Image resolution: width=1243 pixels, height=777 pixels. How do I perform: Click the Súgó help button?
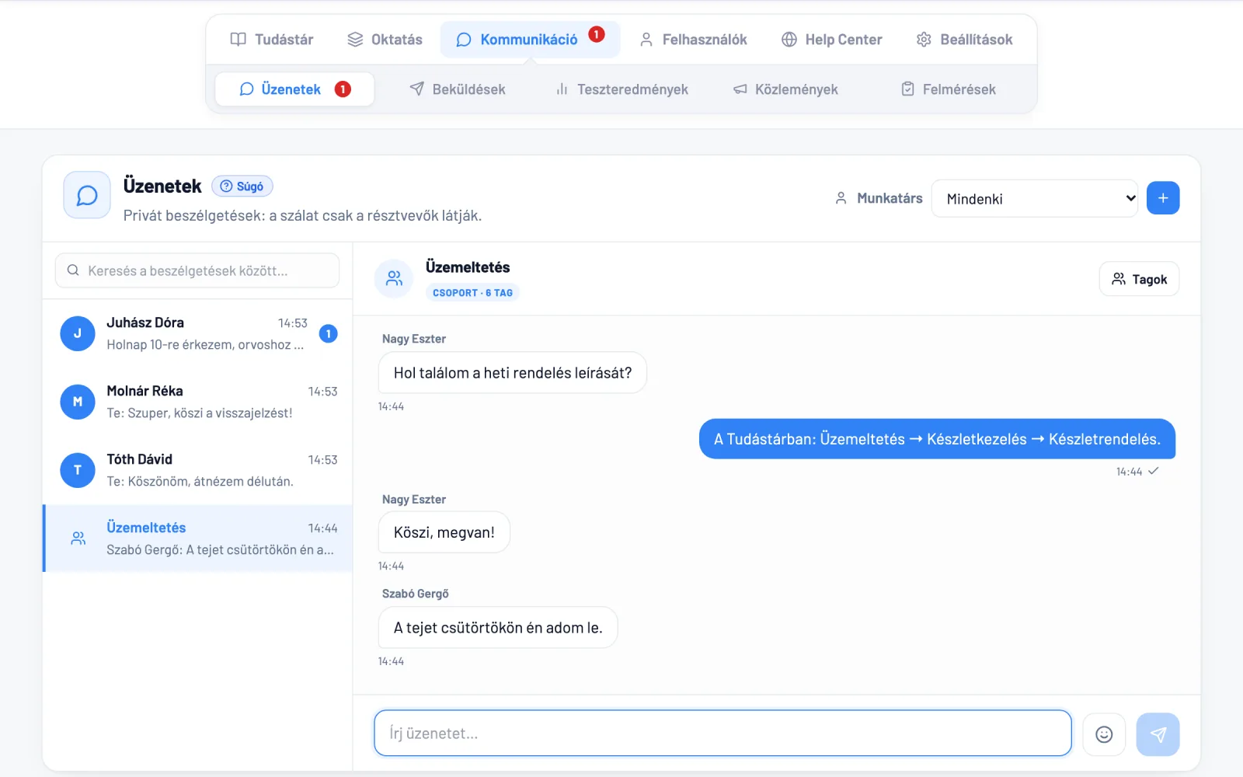tap(242, 186)
